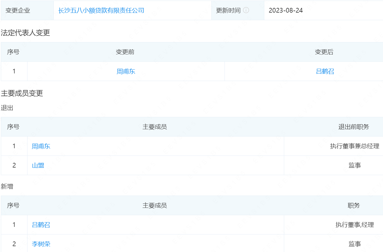Screen dimensions: 383x252
Task: Click the 退出 subsection label
Action: [x=7, y=108]
